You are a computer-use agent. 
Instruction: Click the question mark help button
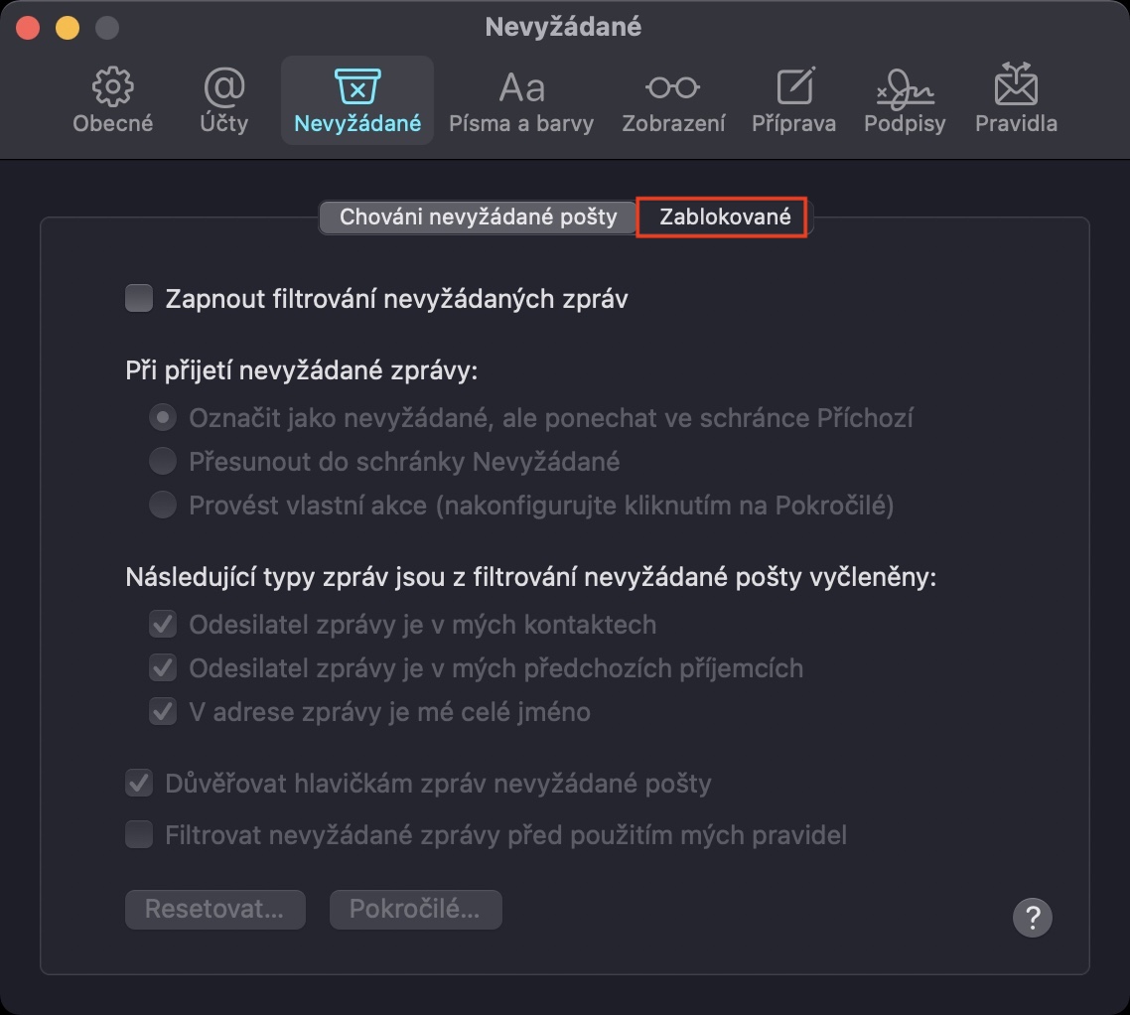pyautogui.click(x=1032, y=916)
